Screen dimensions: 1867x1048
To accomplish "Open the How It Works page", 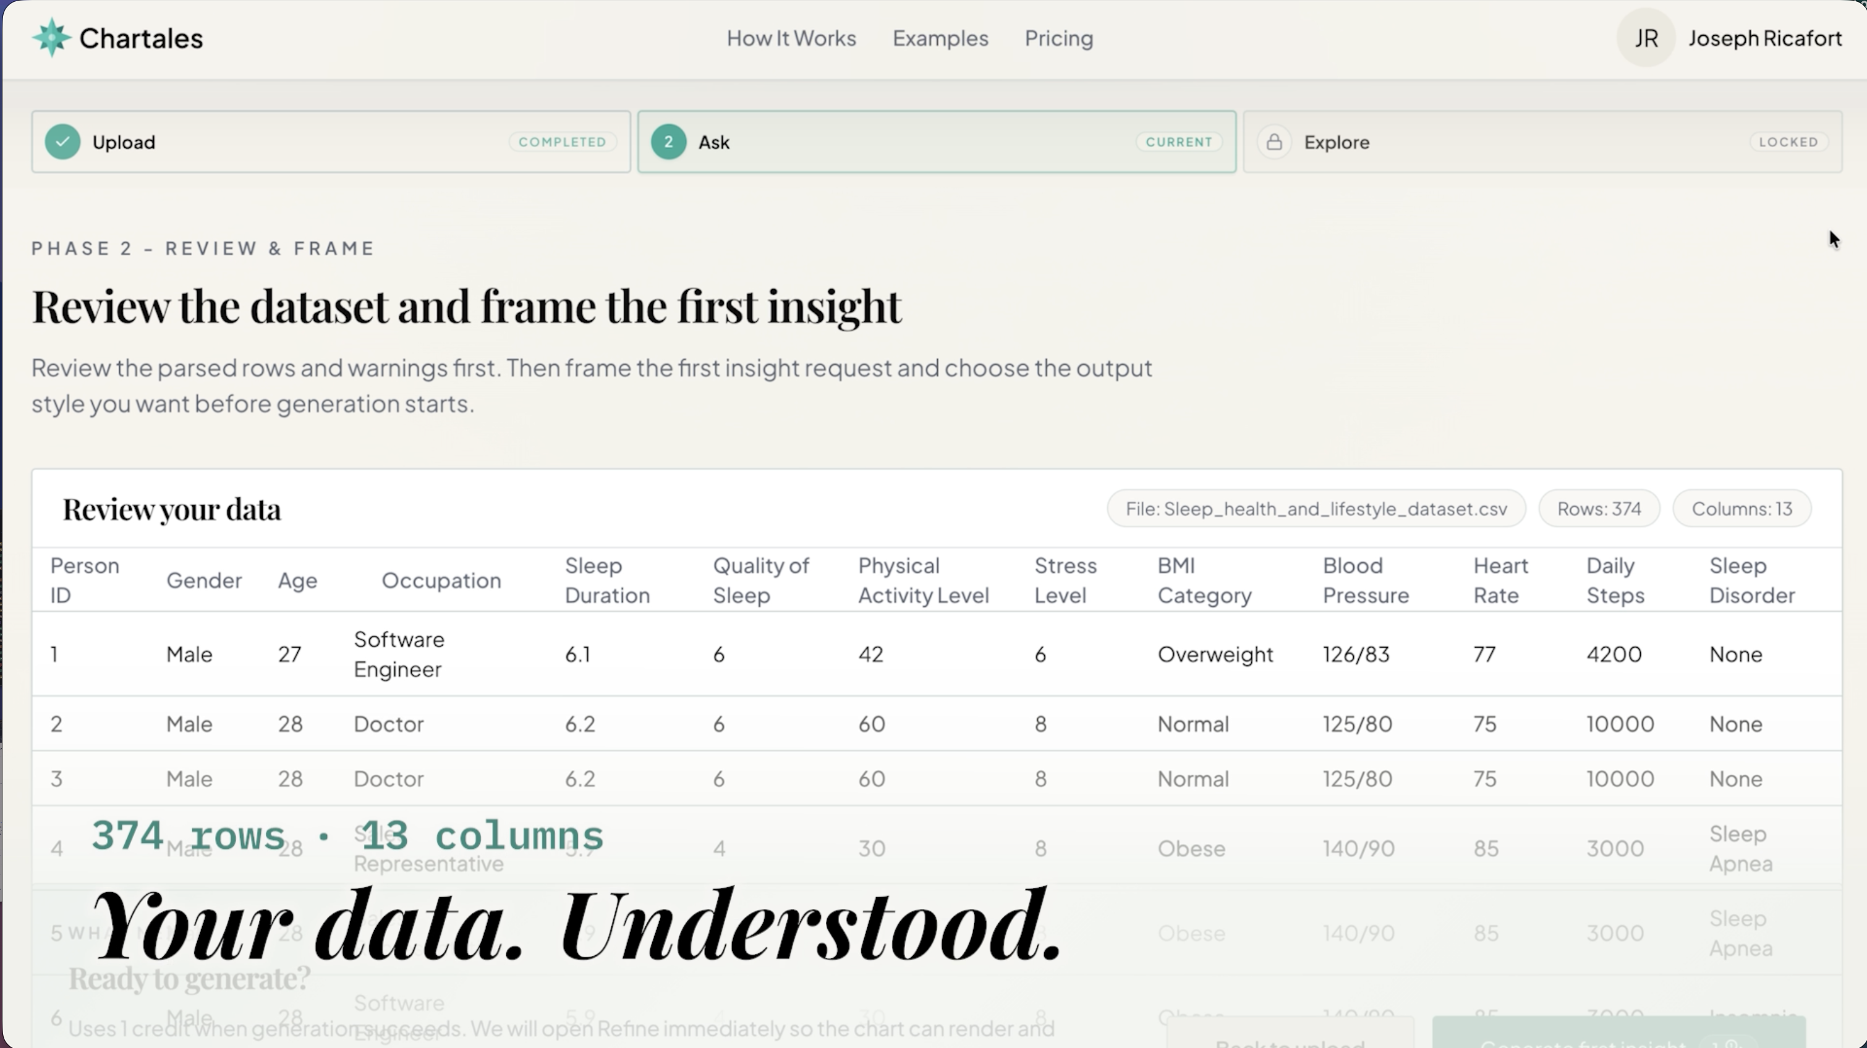I will (x=791, y=38).
